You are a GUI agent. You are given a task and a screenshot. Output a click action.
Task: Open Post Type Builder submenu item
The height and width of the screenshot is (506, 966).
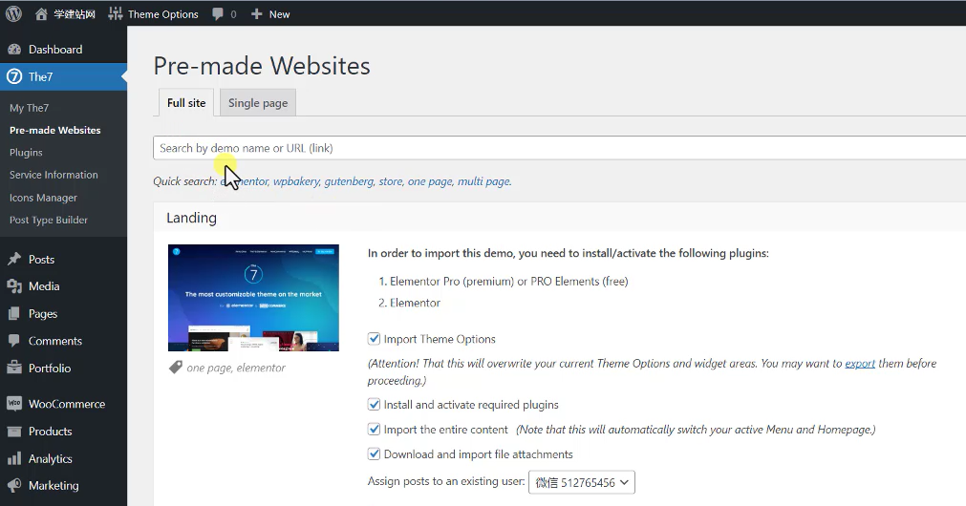48,220
